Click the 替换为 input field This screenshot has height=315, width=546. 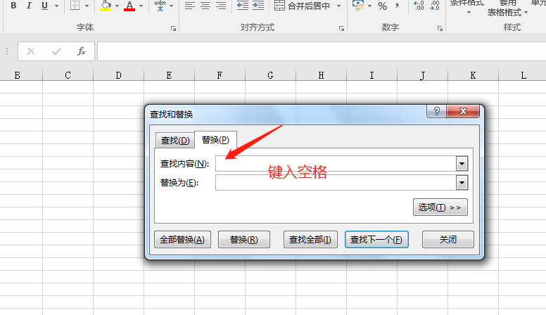click(x=336, y=182)
